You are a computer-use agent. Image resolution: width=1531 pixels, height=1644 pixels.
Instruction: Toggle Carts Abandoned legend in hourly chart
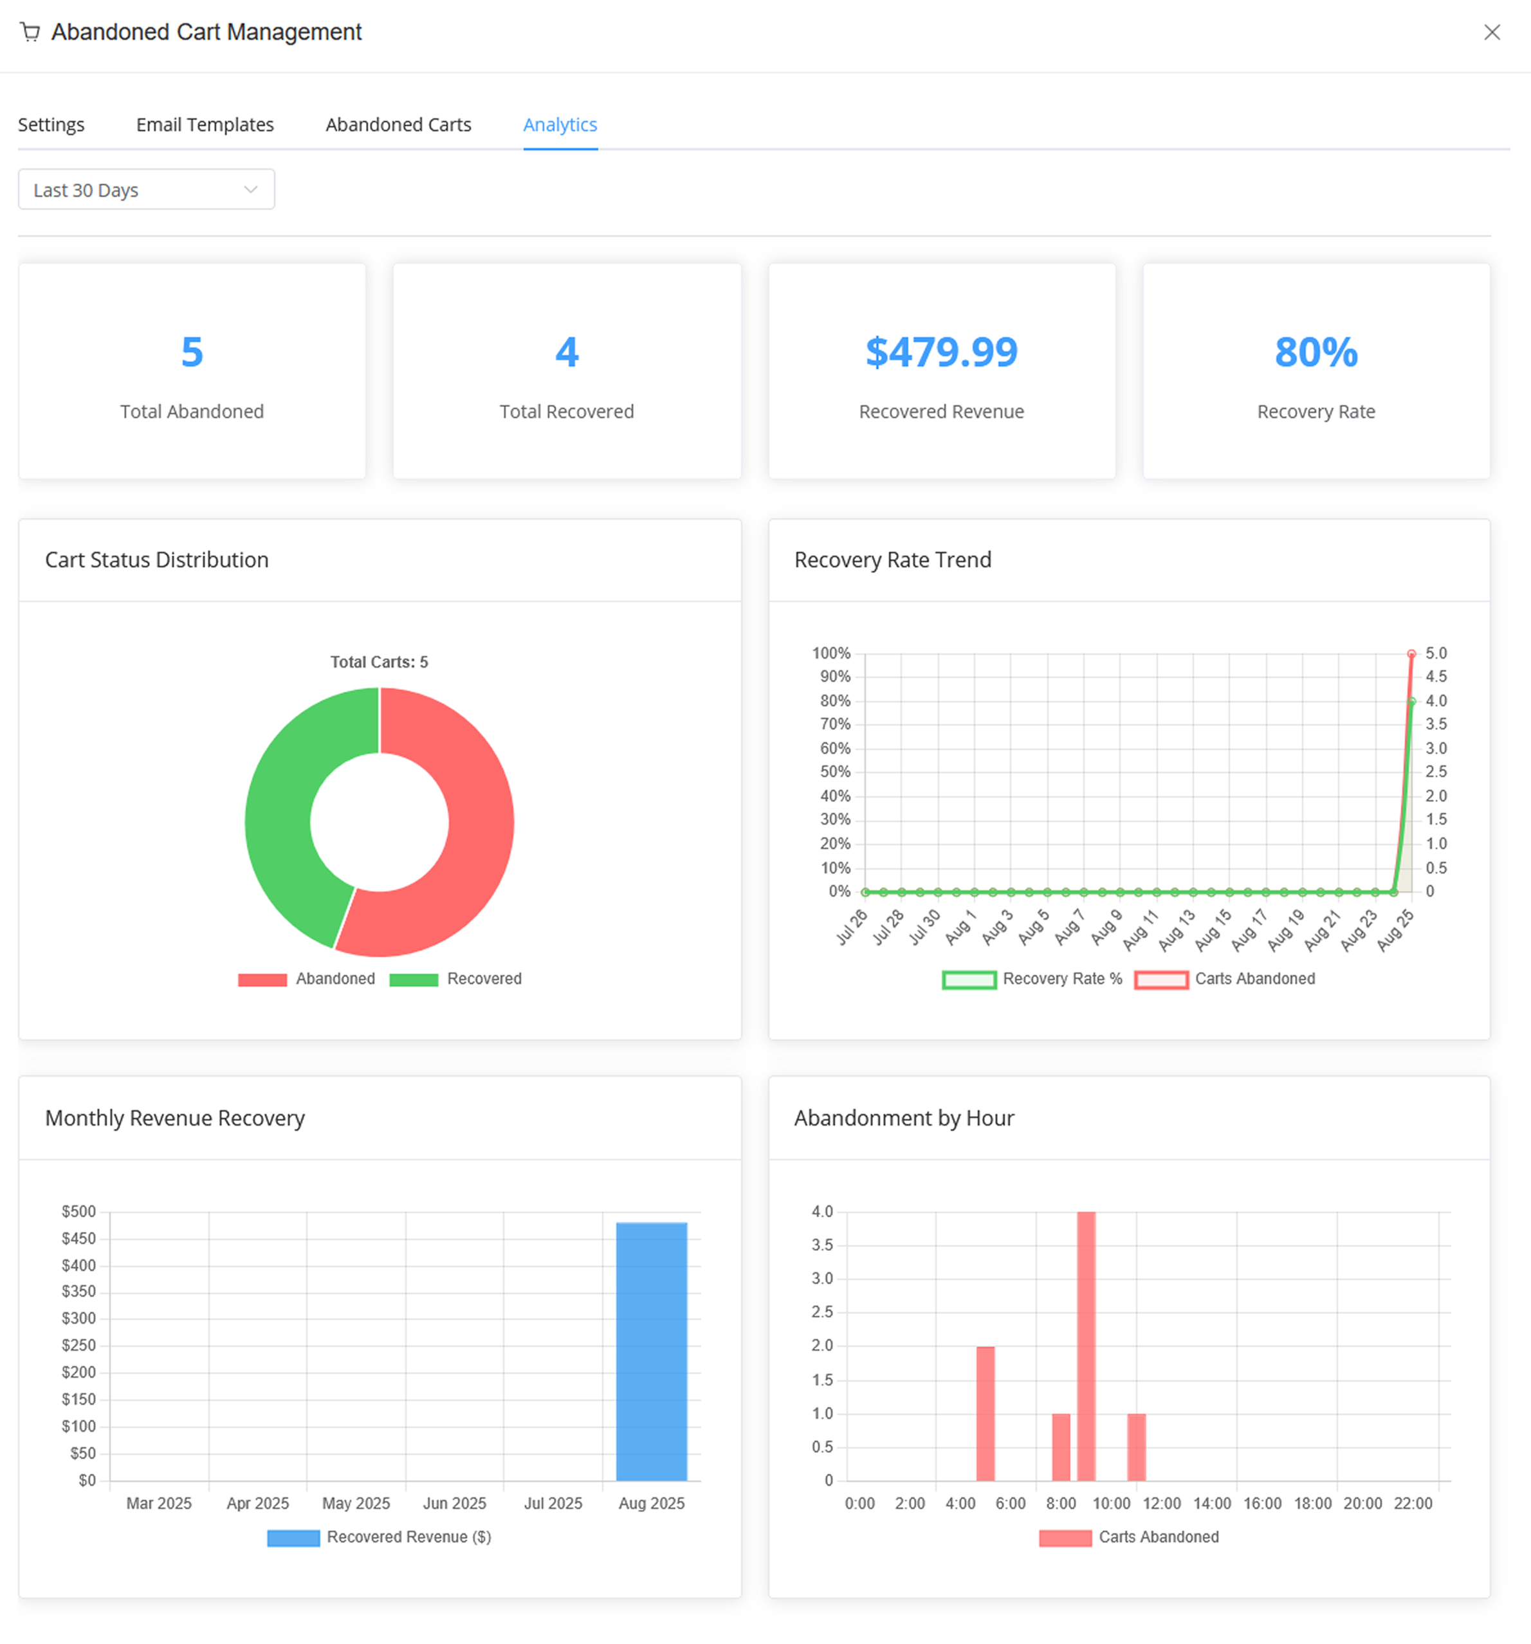pos(1157,1537)
